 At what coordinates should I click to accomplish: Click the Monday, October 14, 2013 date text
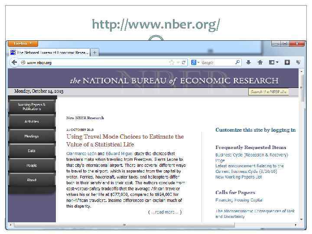(x=39, y=91)
